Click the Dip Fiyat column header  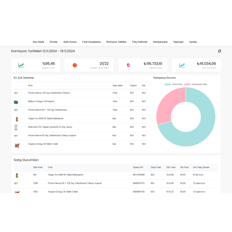tap(184, 167)
